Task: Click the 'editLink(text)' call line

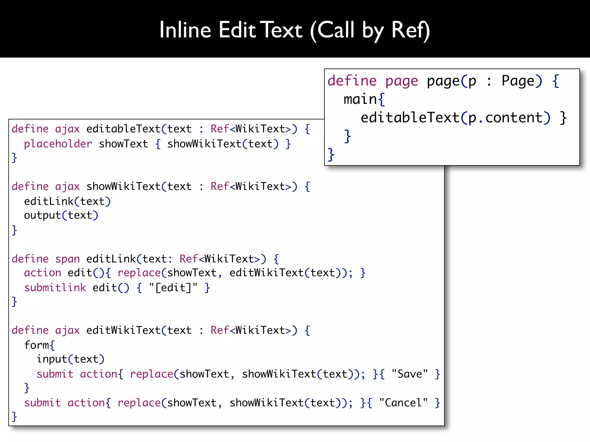Action: click(67, 201)
